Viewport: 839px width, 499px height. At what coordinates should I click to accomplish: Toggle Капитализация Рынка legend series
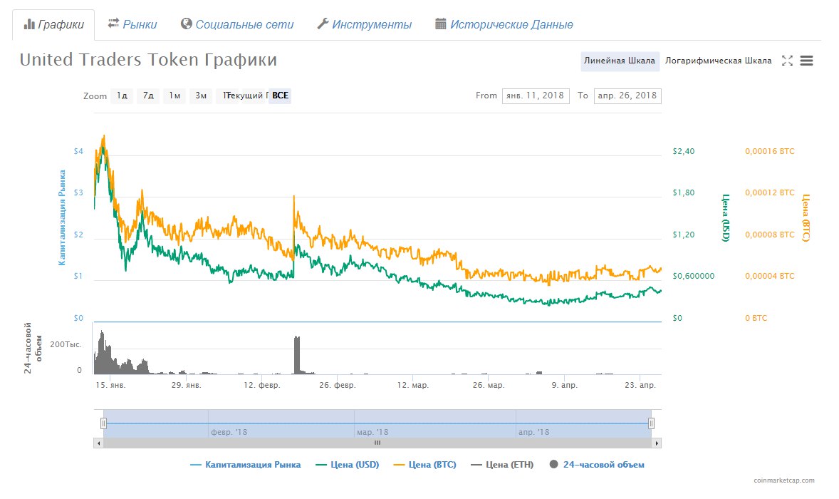coord(245,465)
